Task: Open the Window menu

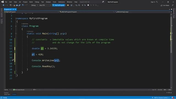Action: click(70, 2)
